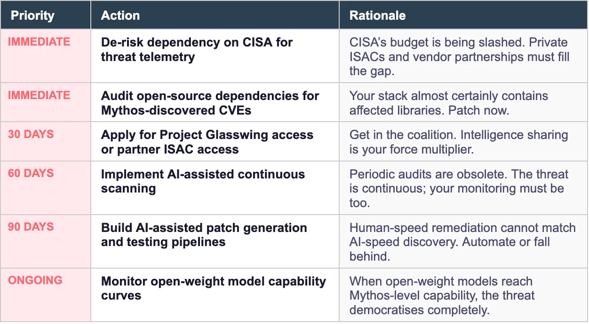Screen dimensions: 589x324
Task: Select 'Audit open-source dependencies' action text
Action: [x=210, y=103]
